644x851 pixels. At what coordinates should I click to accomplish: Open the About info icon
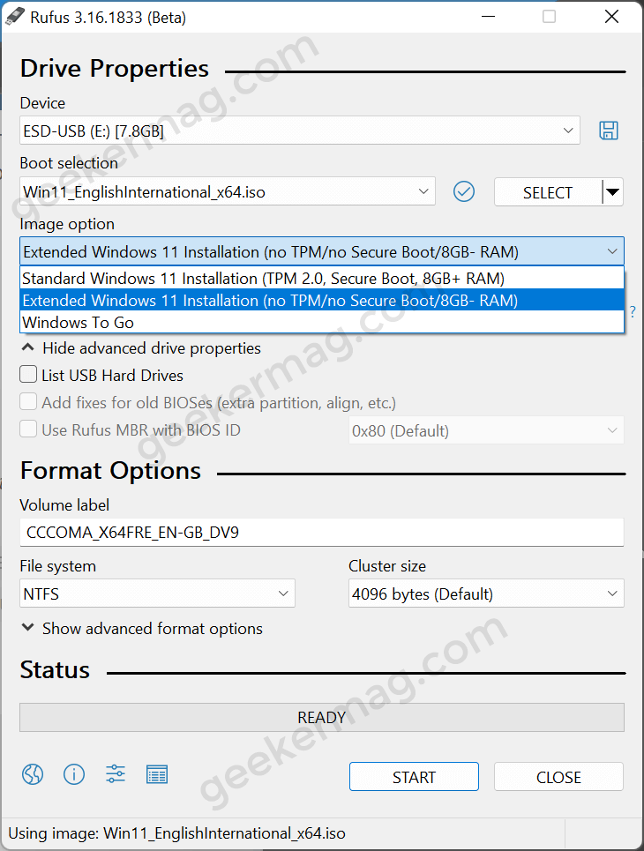tap(74, 774)
